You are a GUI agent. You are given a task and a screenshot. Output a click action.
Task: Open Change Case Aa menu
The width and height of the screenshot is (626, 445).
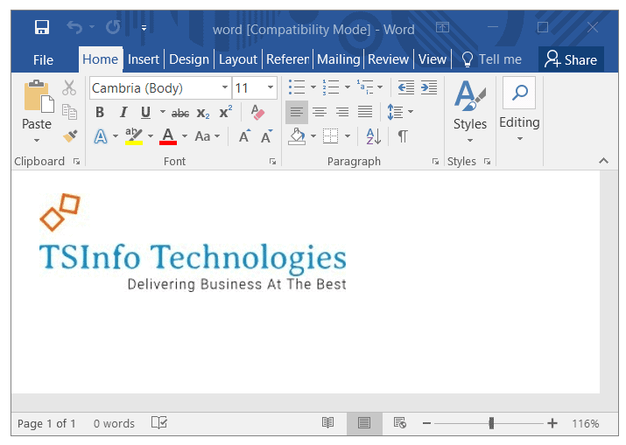pos(207,136)
